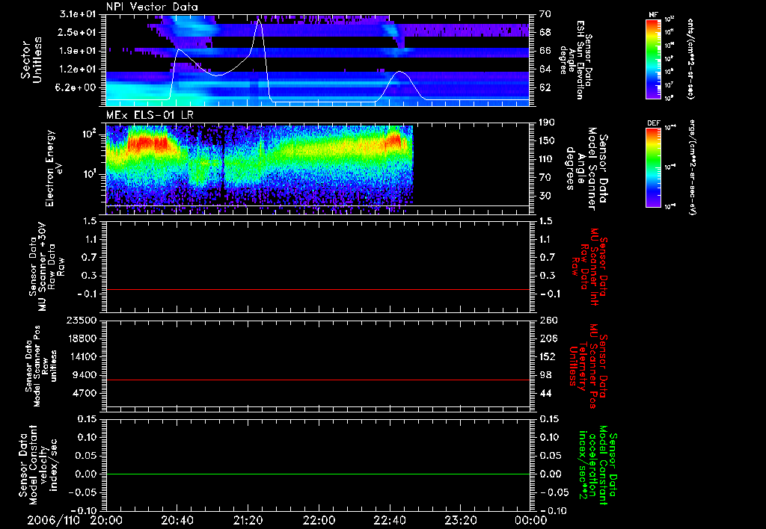Click the 18800 scanner position tick value

[82, 338]
